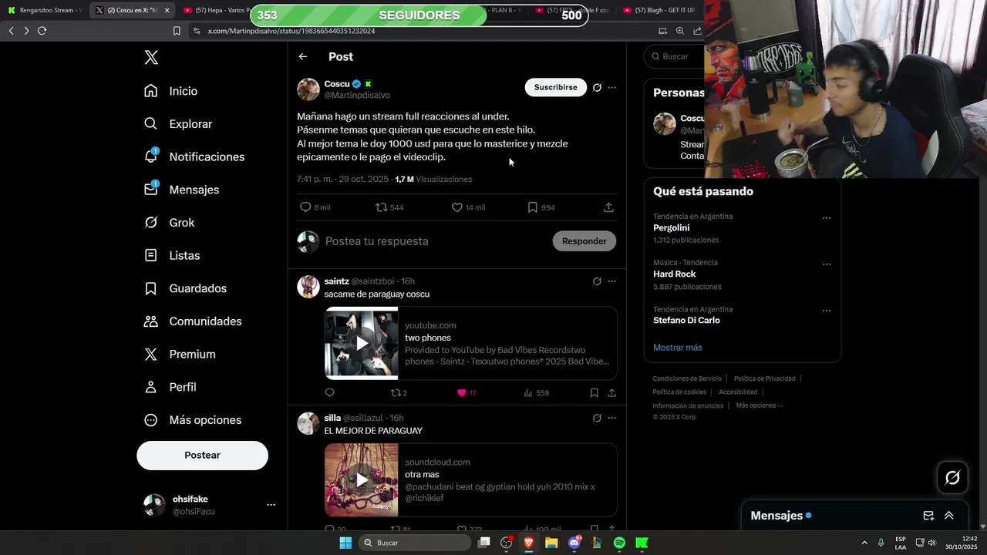Focus 'Postea tu respuesta' reply field
987x555 pixels.
[x=434, y=241]
